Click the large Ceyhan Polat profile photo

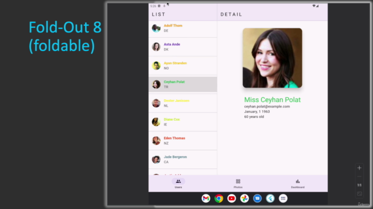(272, 58)
